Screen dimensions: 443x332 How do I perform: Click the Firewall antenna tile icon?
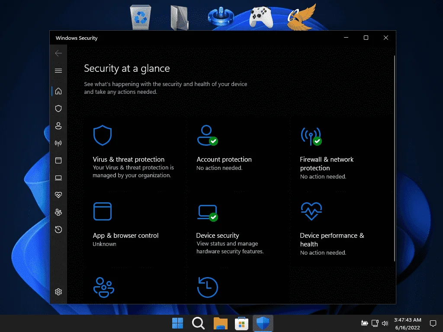coord(311,136)
